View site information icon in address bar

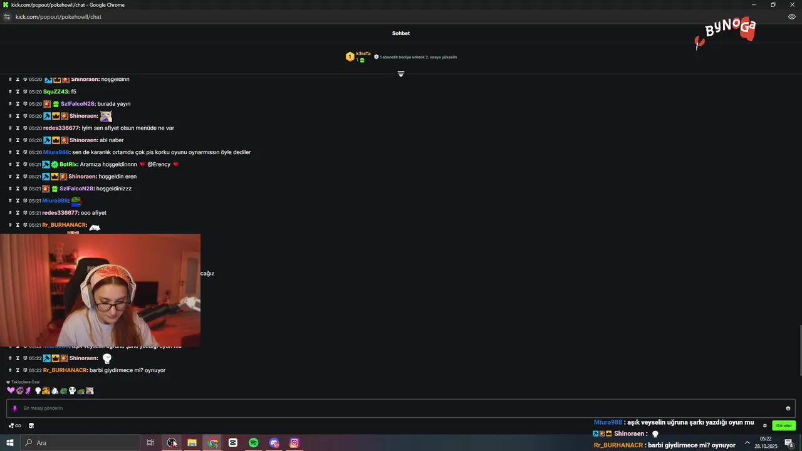(x=7, y=17)
